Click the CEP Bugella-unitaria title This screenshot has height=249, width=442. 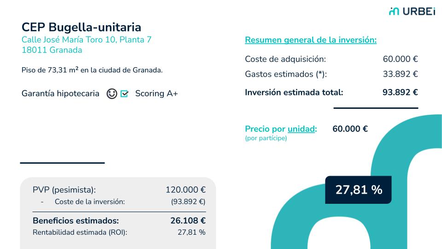(x=81, y=27)
